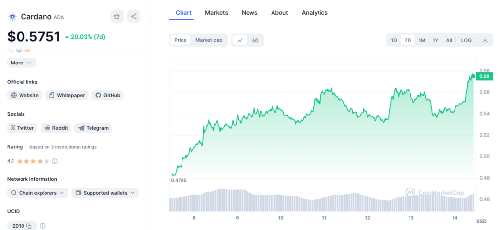The image size is (501, 230).
Task: Click the share icon beside Cardano
Action: pyautogui.click(x=134, y=17)
